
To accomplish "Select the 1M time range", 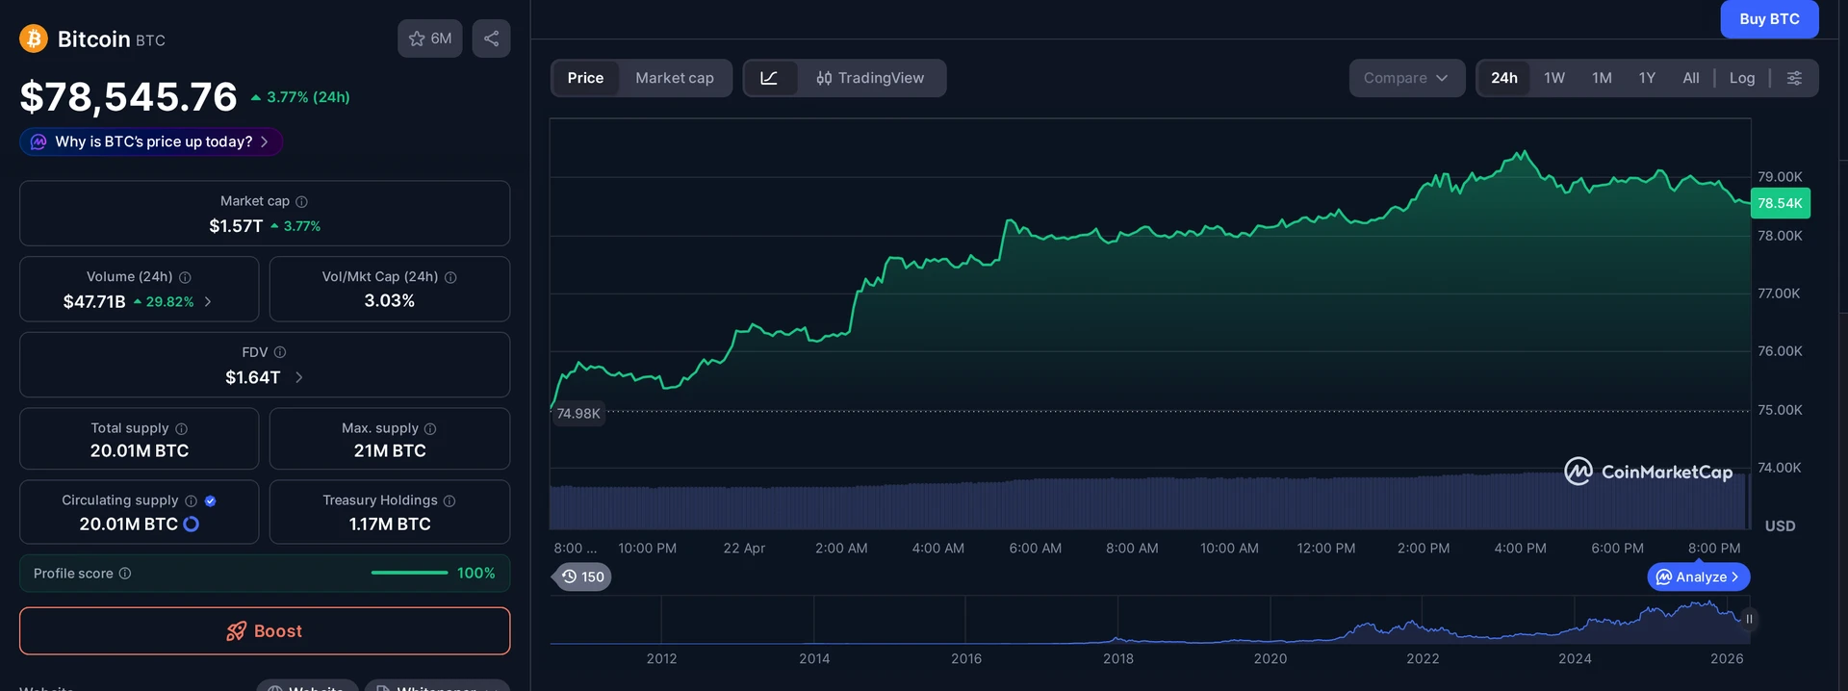I will pos(1602,78).
